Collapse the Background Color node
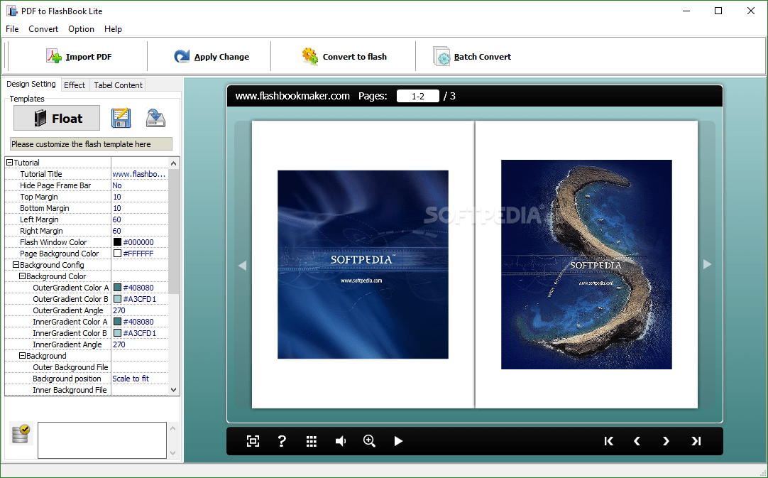This screenshot has width=768, height=478. click(22, 276)
